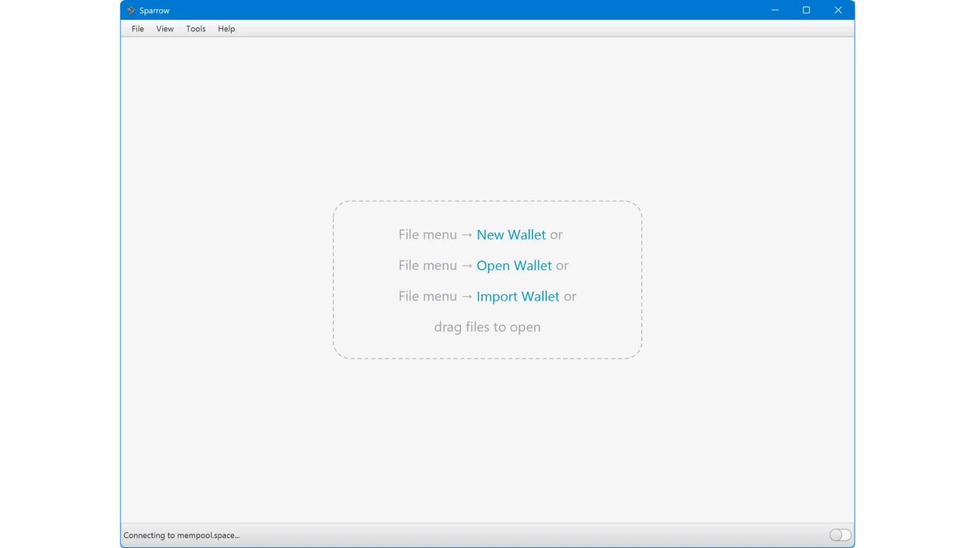Click the Sparrow app icon in title bar
This screenshot has height=548, width=975.
(x=131, y=11)
